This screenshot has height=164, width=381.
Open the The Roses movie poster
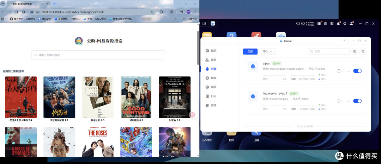pyautogui.click(x=98, y=142)
